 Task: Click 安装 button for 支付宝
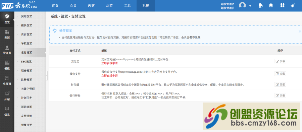click(x=280, y=61)
